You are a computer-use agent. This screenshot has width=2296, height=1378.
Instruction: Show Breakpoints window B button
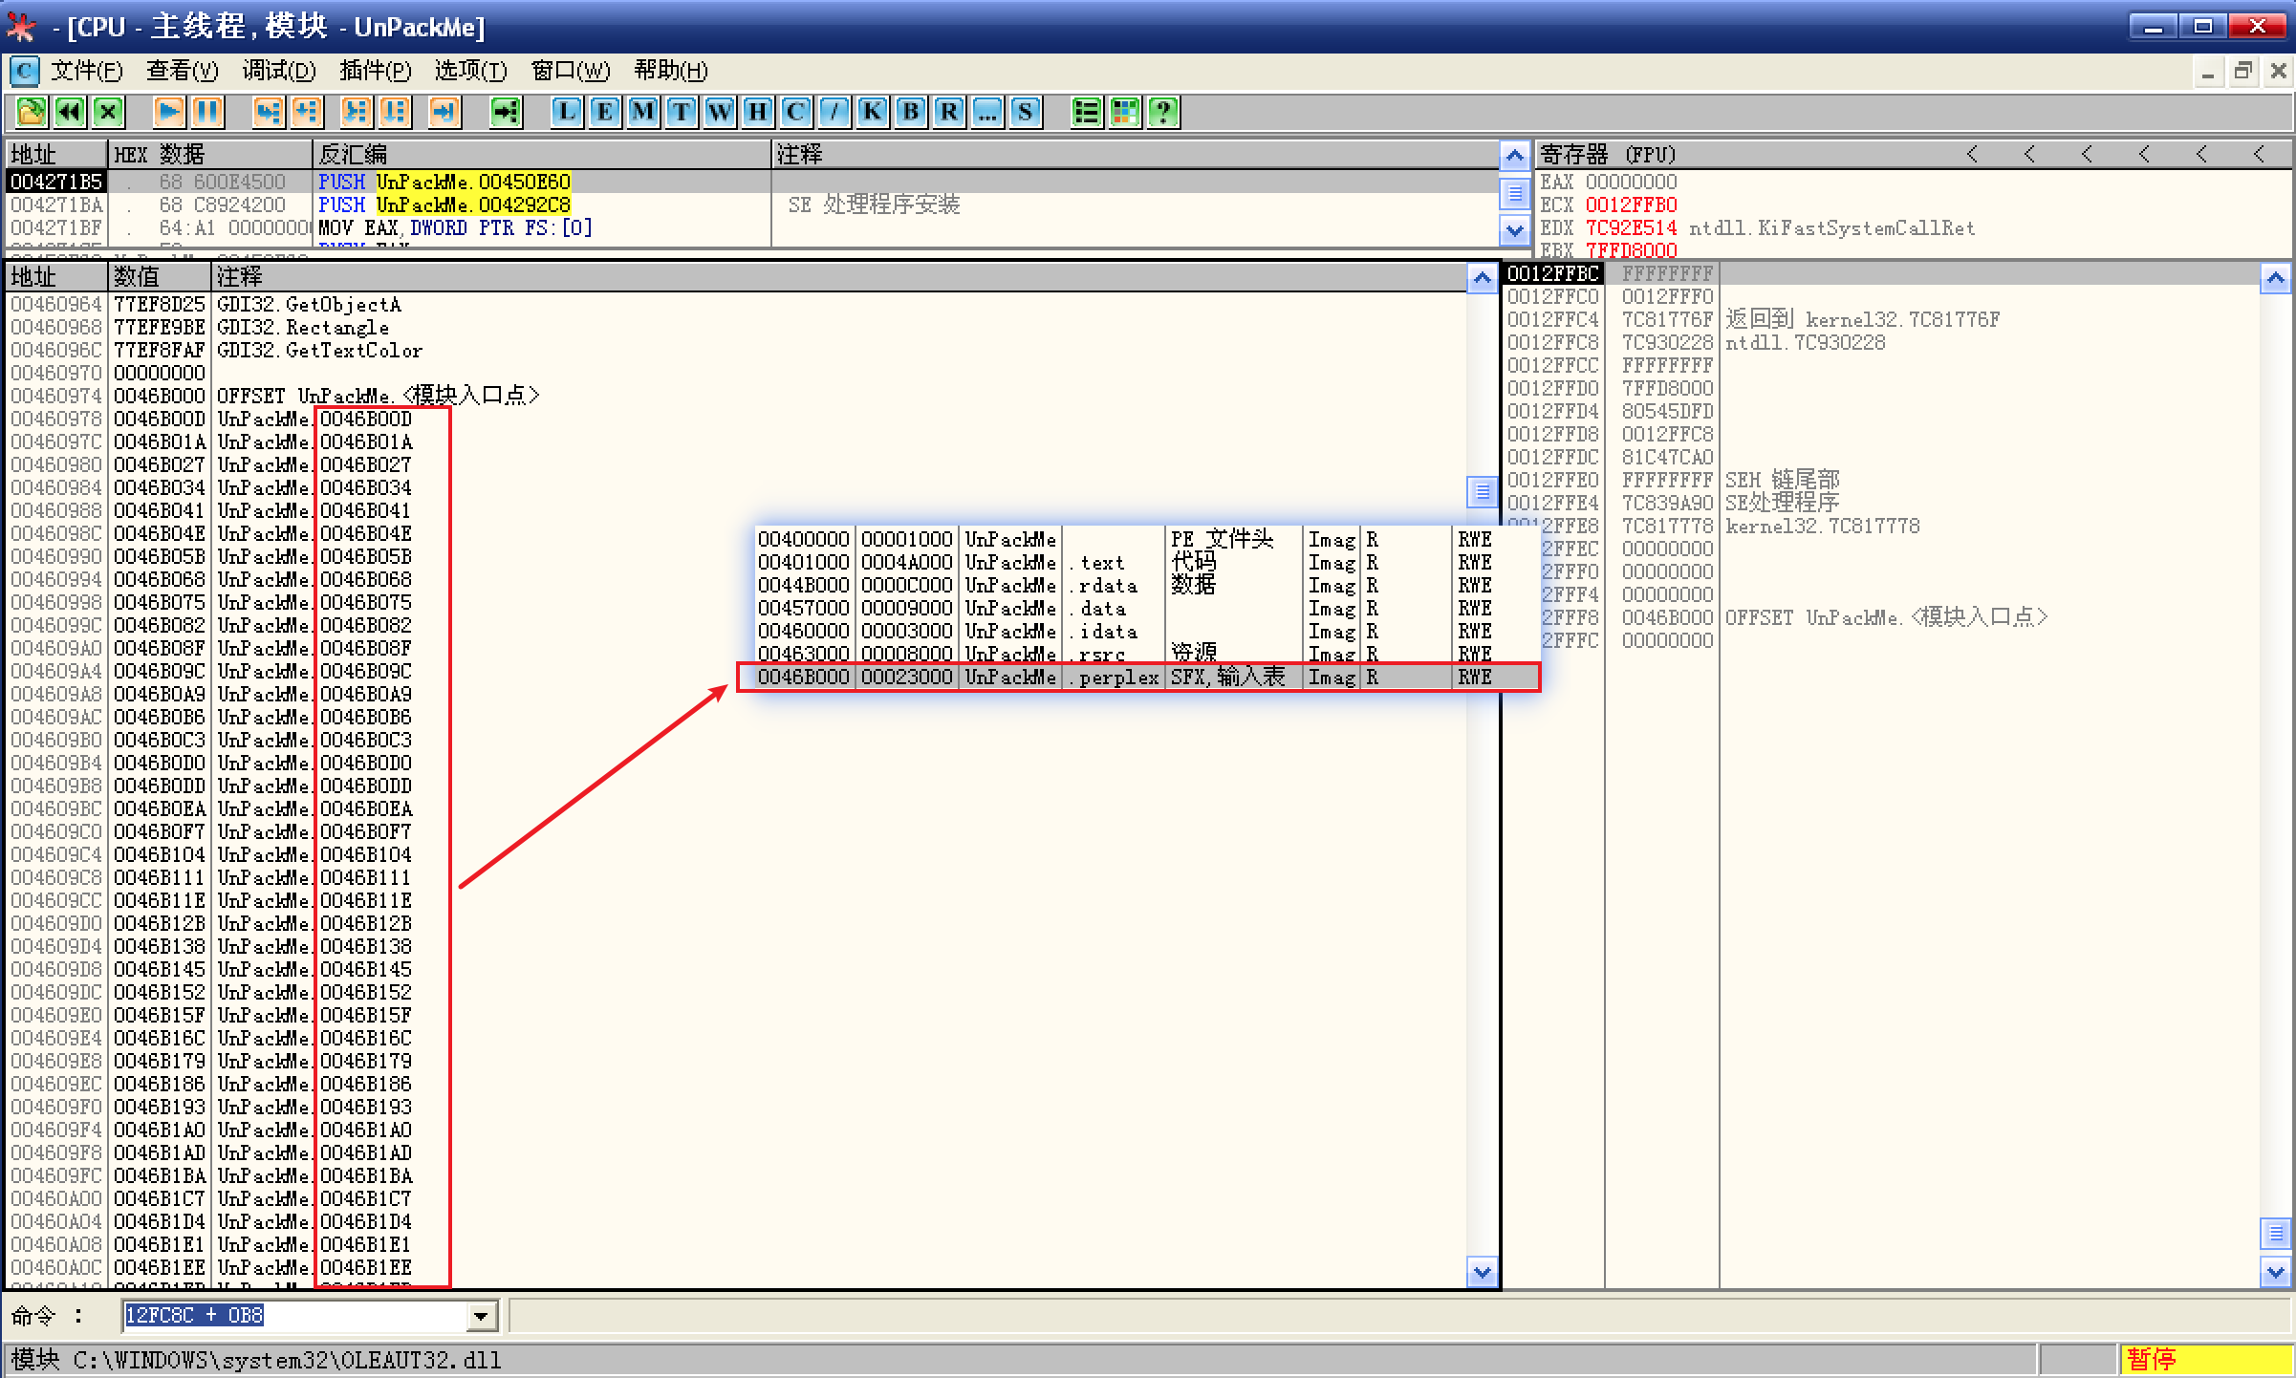pyautogui.click(x=911, y=112)
